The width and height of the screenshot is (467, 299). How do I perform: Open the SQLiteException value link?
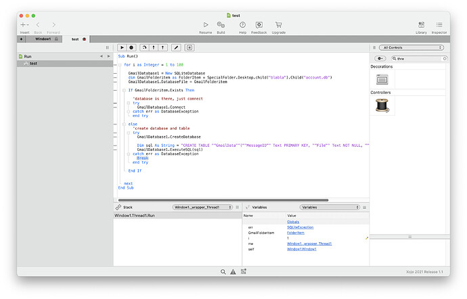coord(300,227)
